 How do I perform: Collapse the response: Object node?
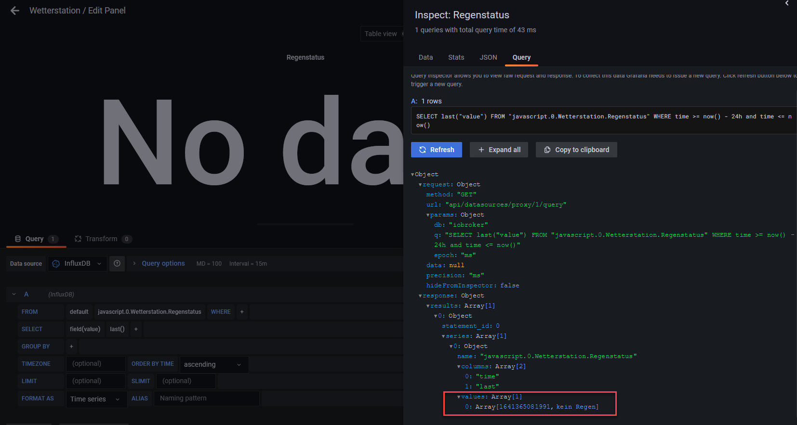click(420, 296)
